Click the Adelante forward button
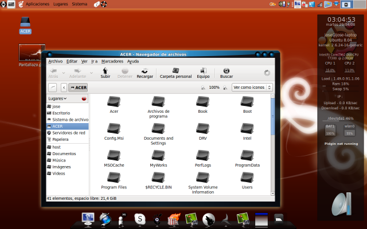367x229 pixels. [77, 73]
